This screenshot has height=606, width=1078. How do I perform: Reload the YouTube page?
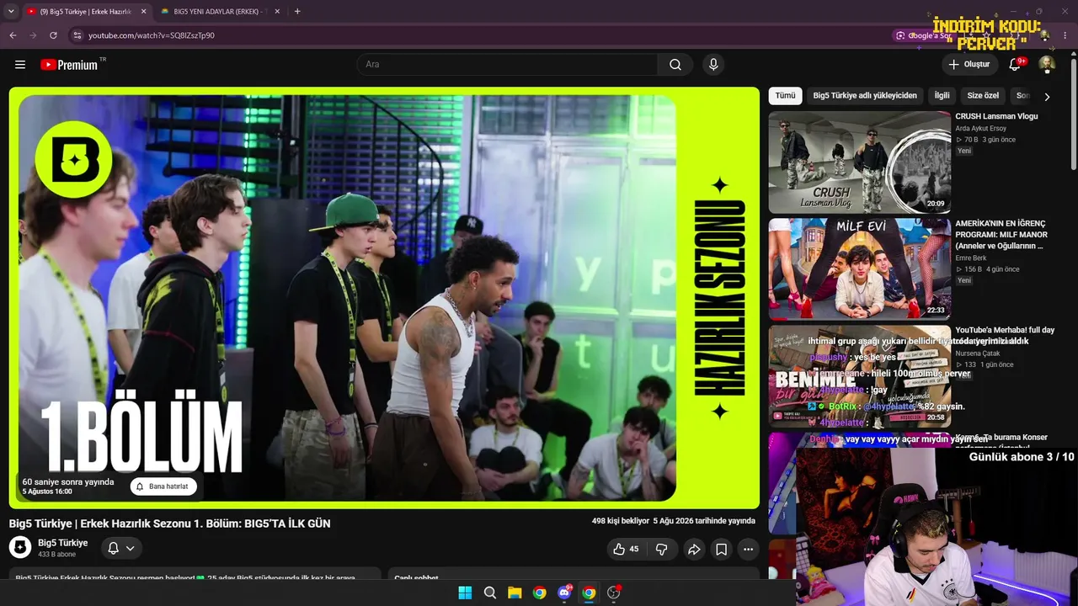pos(53,35)
